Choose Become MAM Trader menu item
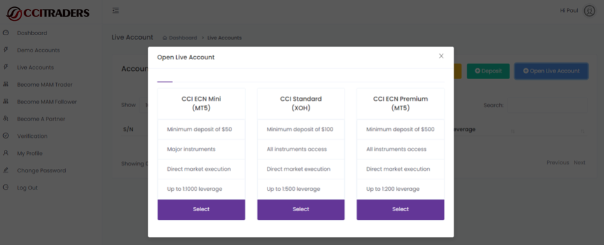This screenshot has height=245, width=604. pyautogui.click(x=45, y=84)
